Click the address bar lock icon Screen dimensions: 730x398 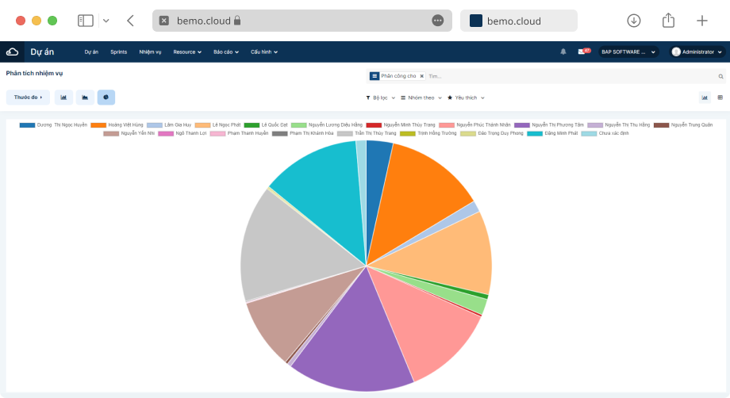(x=237, y=20)
